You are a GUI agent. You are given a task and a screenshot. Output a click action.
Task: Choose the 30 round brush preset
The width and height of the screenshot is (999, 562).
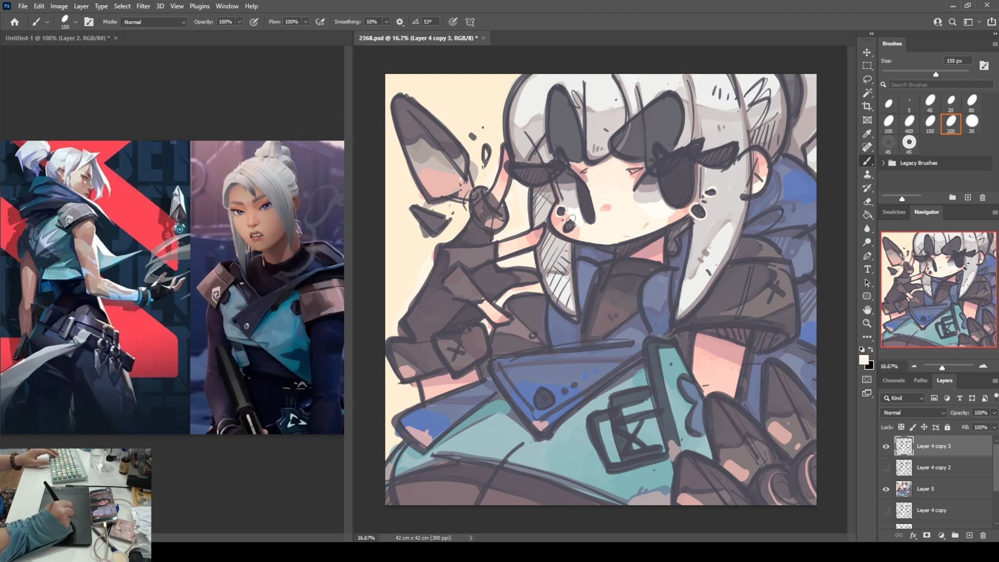tap(971, 124)
